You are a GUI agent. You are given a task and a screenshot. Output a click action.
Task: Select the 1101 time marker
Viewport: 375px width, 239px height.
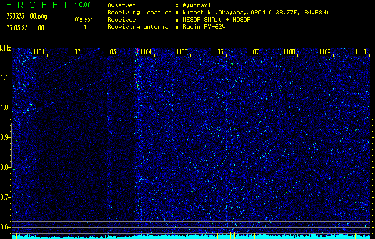click(39, 52)
